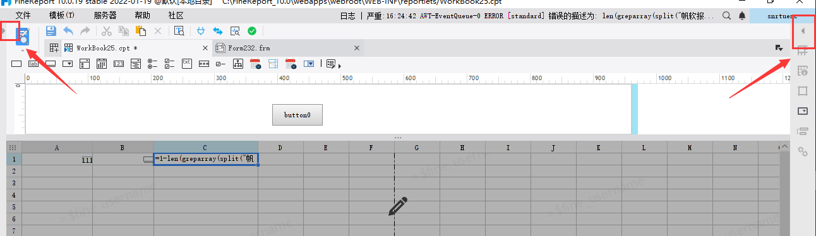Click the Undo arrow icon

(68, 30)
